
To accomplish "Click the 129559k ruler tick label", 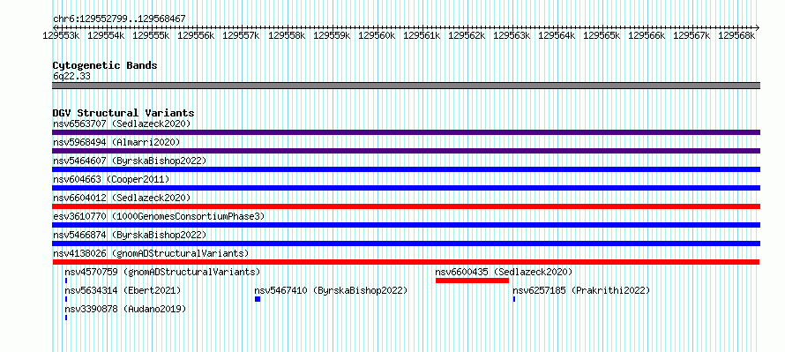I will click(332, 35).
